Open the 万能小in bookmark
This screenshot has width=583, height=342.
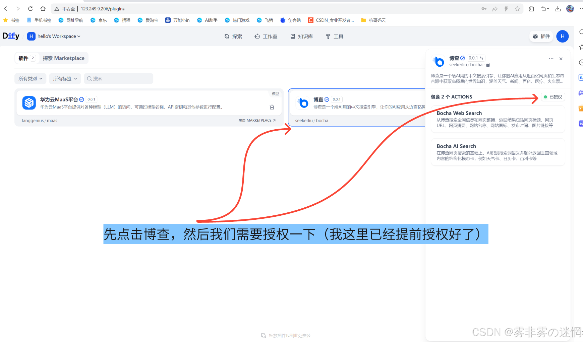(177, 20)
